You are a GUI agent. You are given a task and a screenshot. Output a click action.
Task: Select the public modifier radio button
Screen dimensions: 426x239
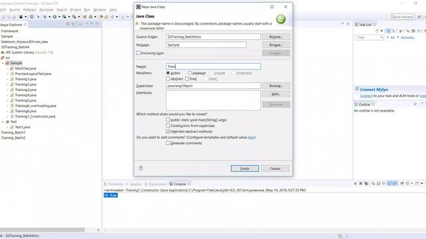point(168,73)
